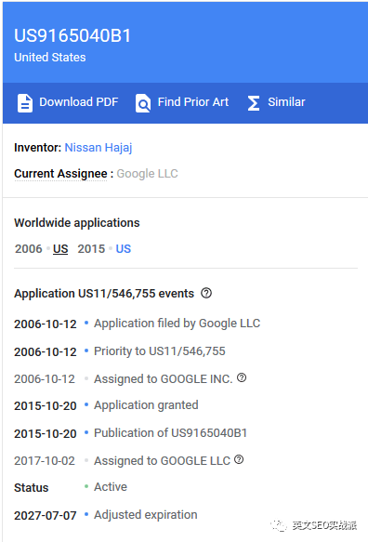Viewport: 368px width, 542px height.
Task: Click the Current Assignee label
Action: point(60,174)
